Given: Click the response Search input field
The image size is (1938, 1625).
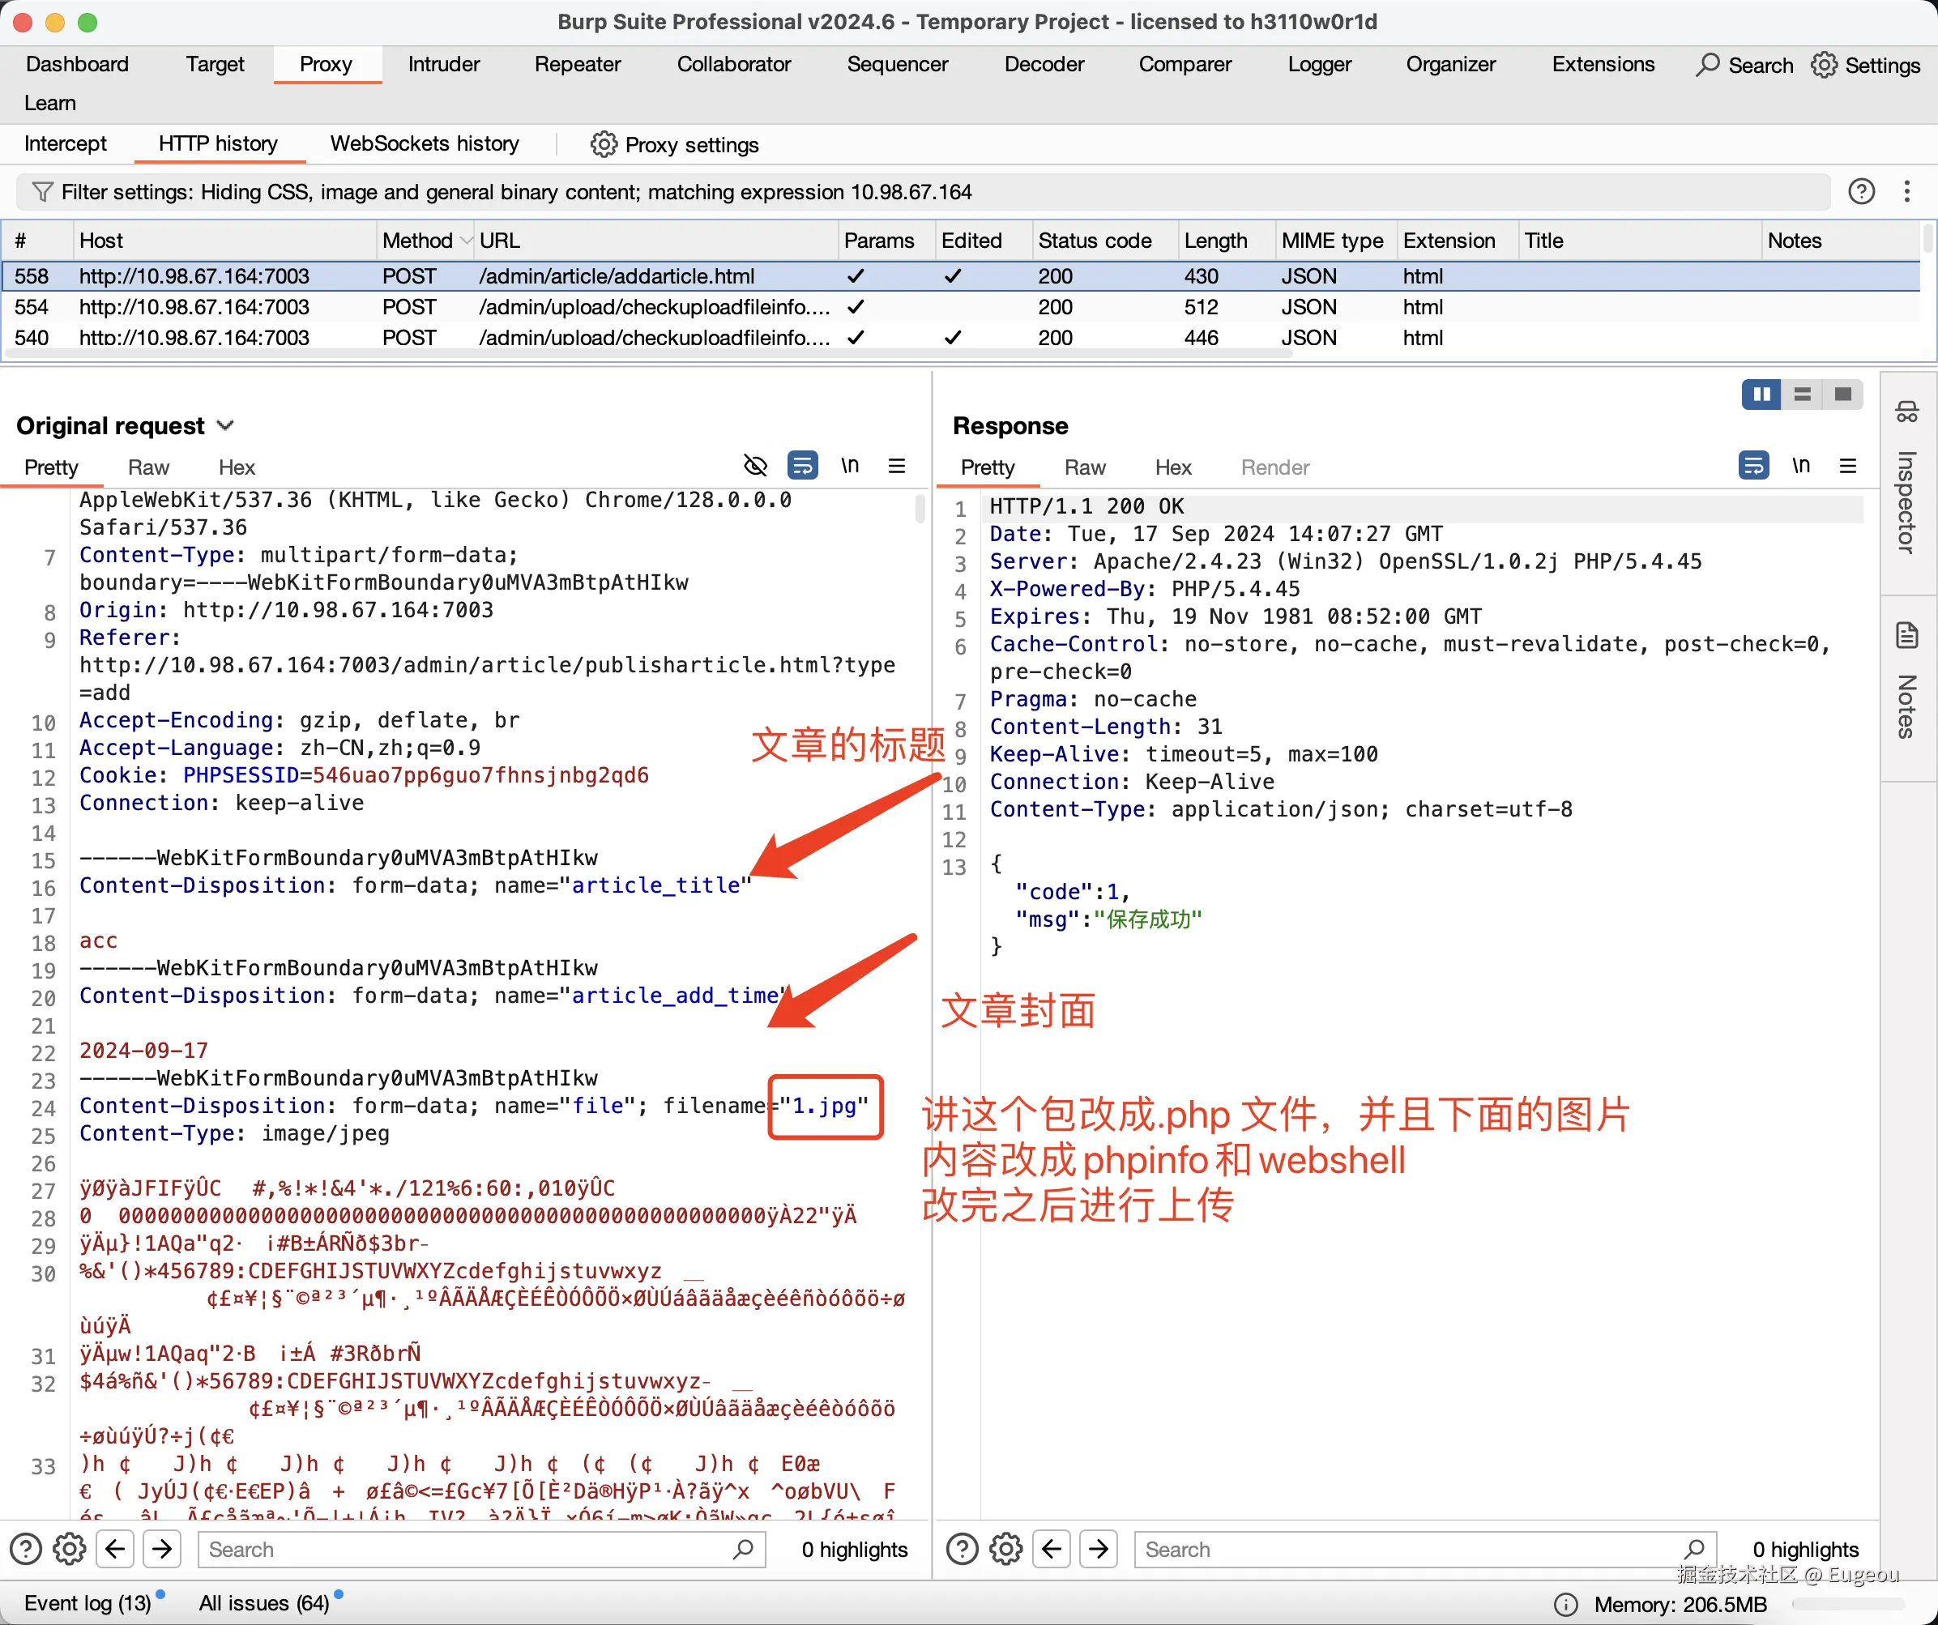Looking at the screenshot, I should [1412, 1548].
